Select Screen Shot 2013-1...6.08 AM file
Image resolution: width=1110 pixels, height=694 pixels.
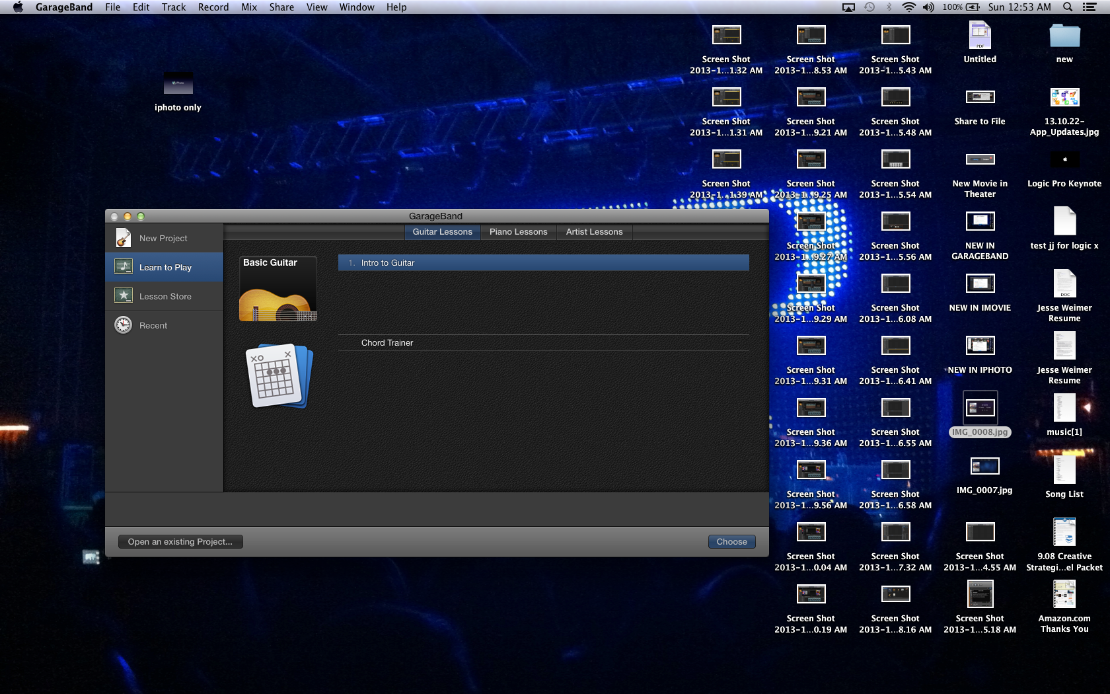[895, 284]
